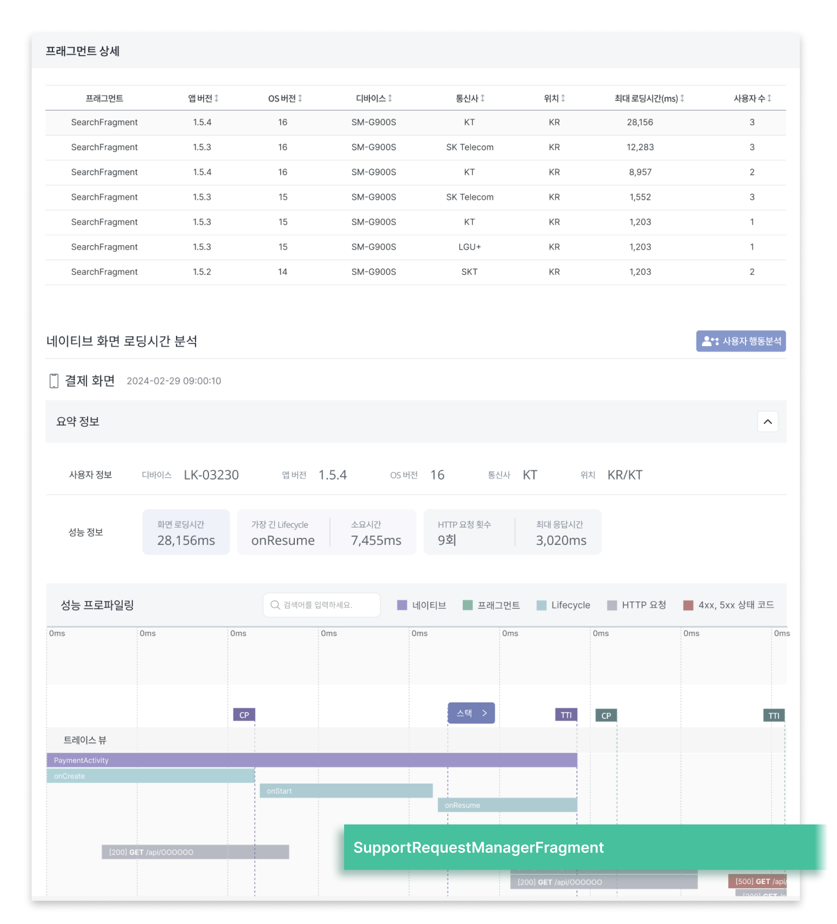Click HTTP 요청 legend gray swatch
Screen dimensions: 837x924
612,605
